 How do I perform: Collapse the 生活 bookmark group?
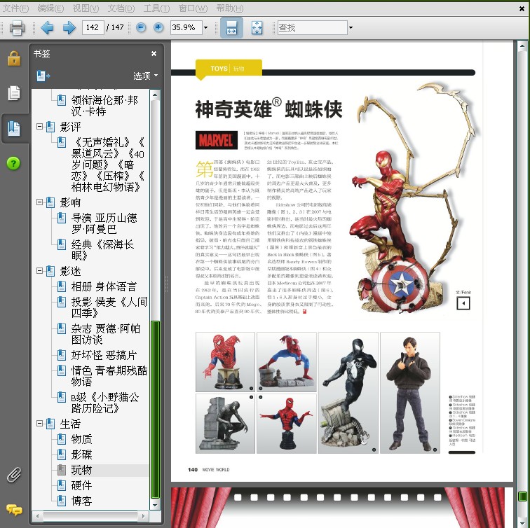(39, 424)
